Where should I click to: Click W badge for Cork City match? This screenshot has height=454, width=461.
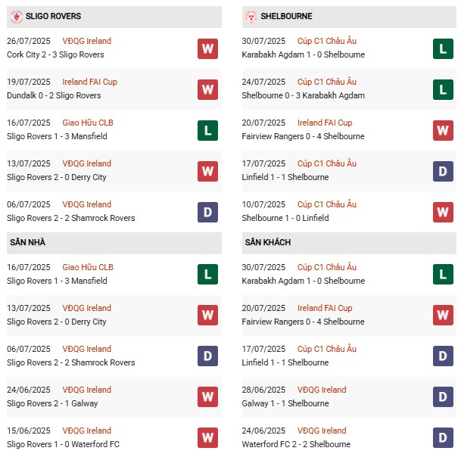(207, 48)
